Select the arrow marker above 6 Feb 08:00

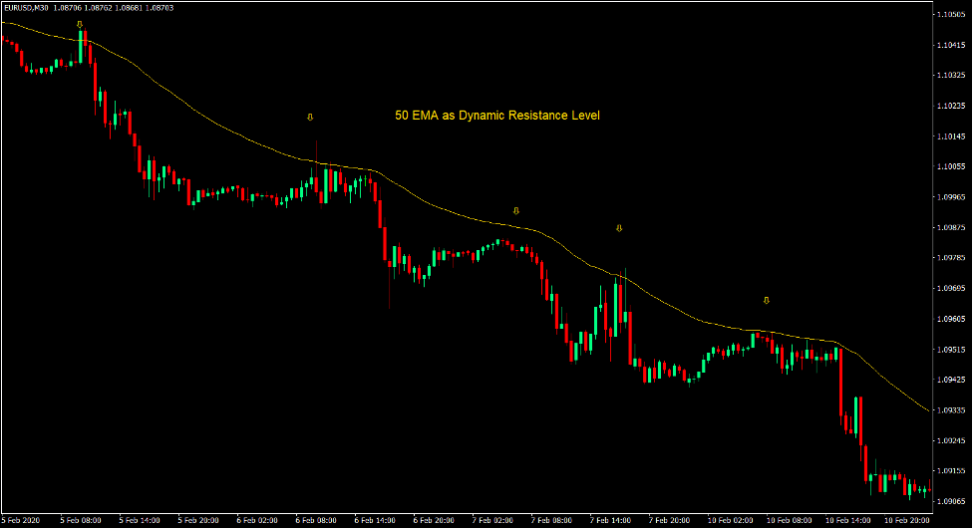pos(310,117)
